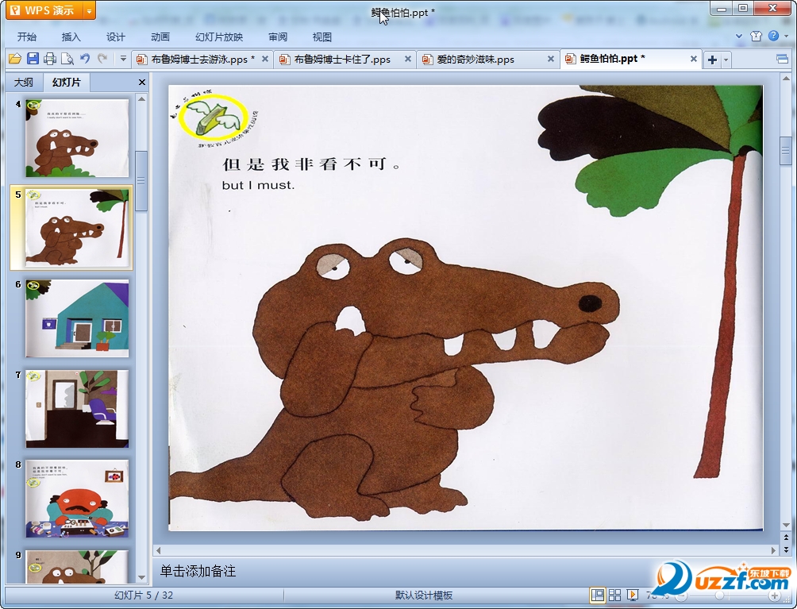Screen dimensions: 797x609
Task: Start slideshow from status bar play icon
Action: point(633,595)
